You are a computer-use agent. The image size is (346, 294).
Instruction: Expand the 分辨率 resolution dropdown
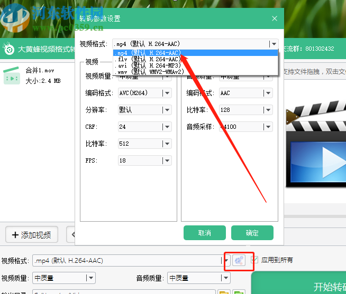(145, 110)
